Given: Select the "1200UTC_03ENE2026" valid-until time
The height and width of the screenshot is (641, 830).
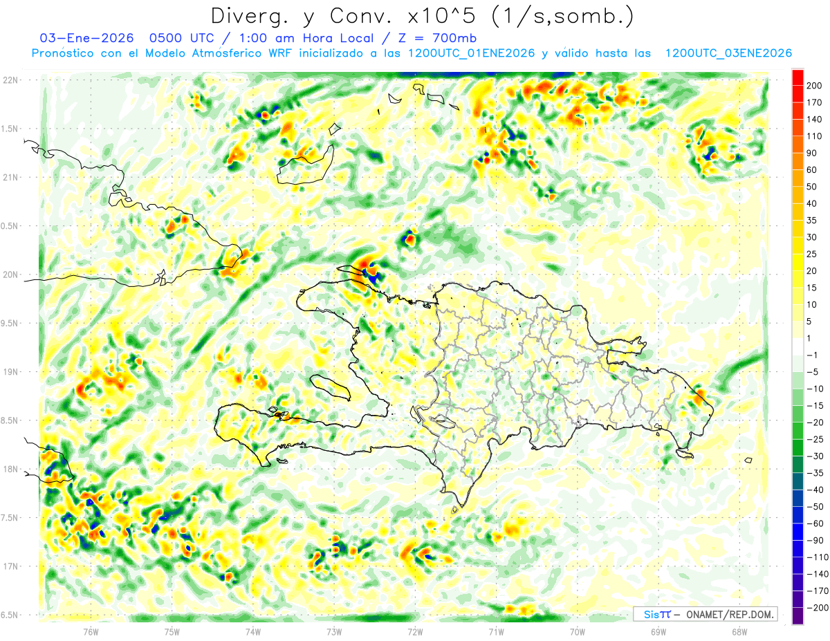Looking at the screenshot, I should point(728,53).
